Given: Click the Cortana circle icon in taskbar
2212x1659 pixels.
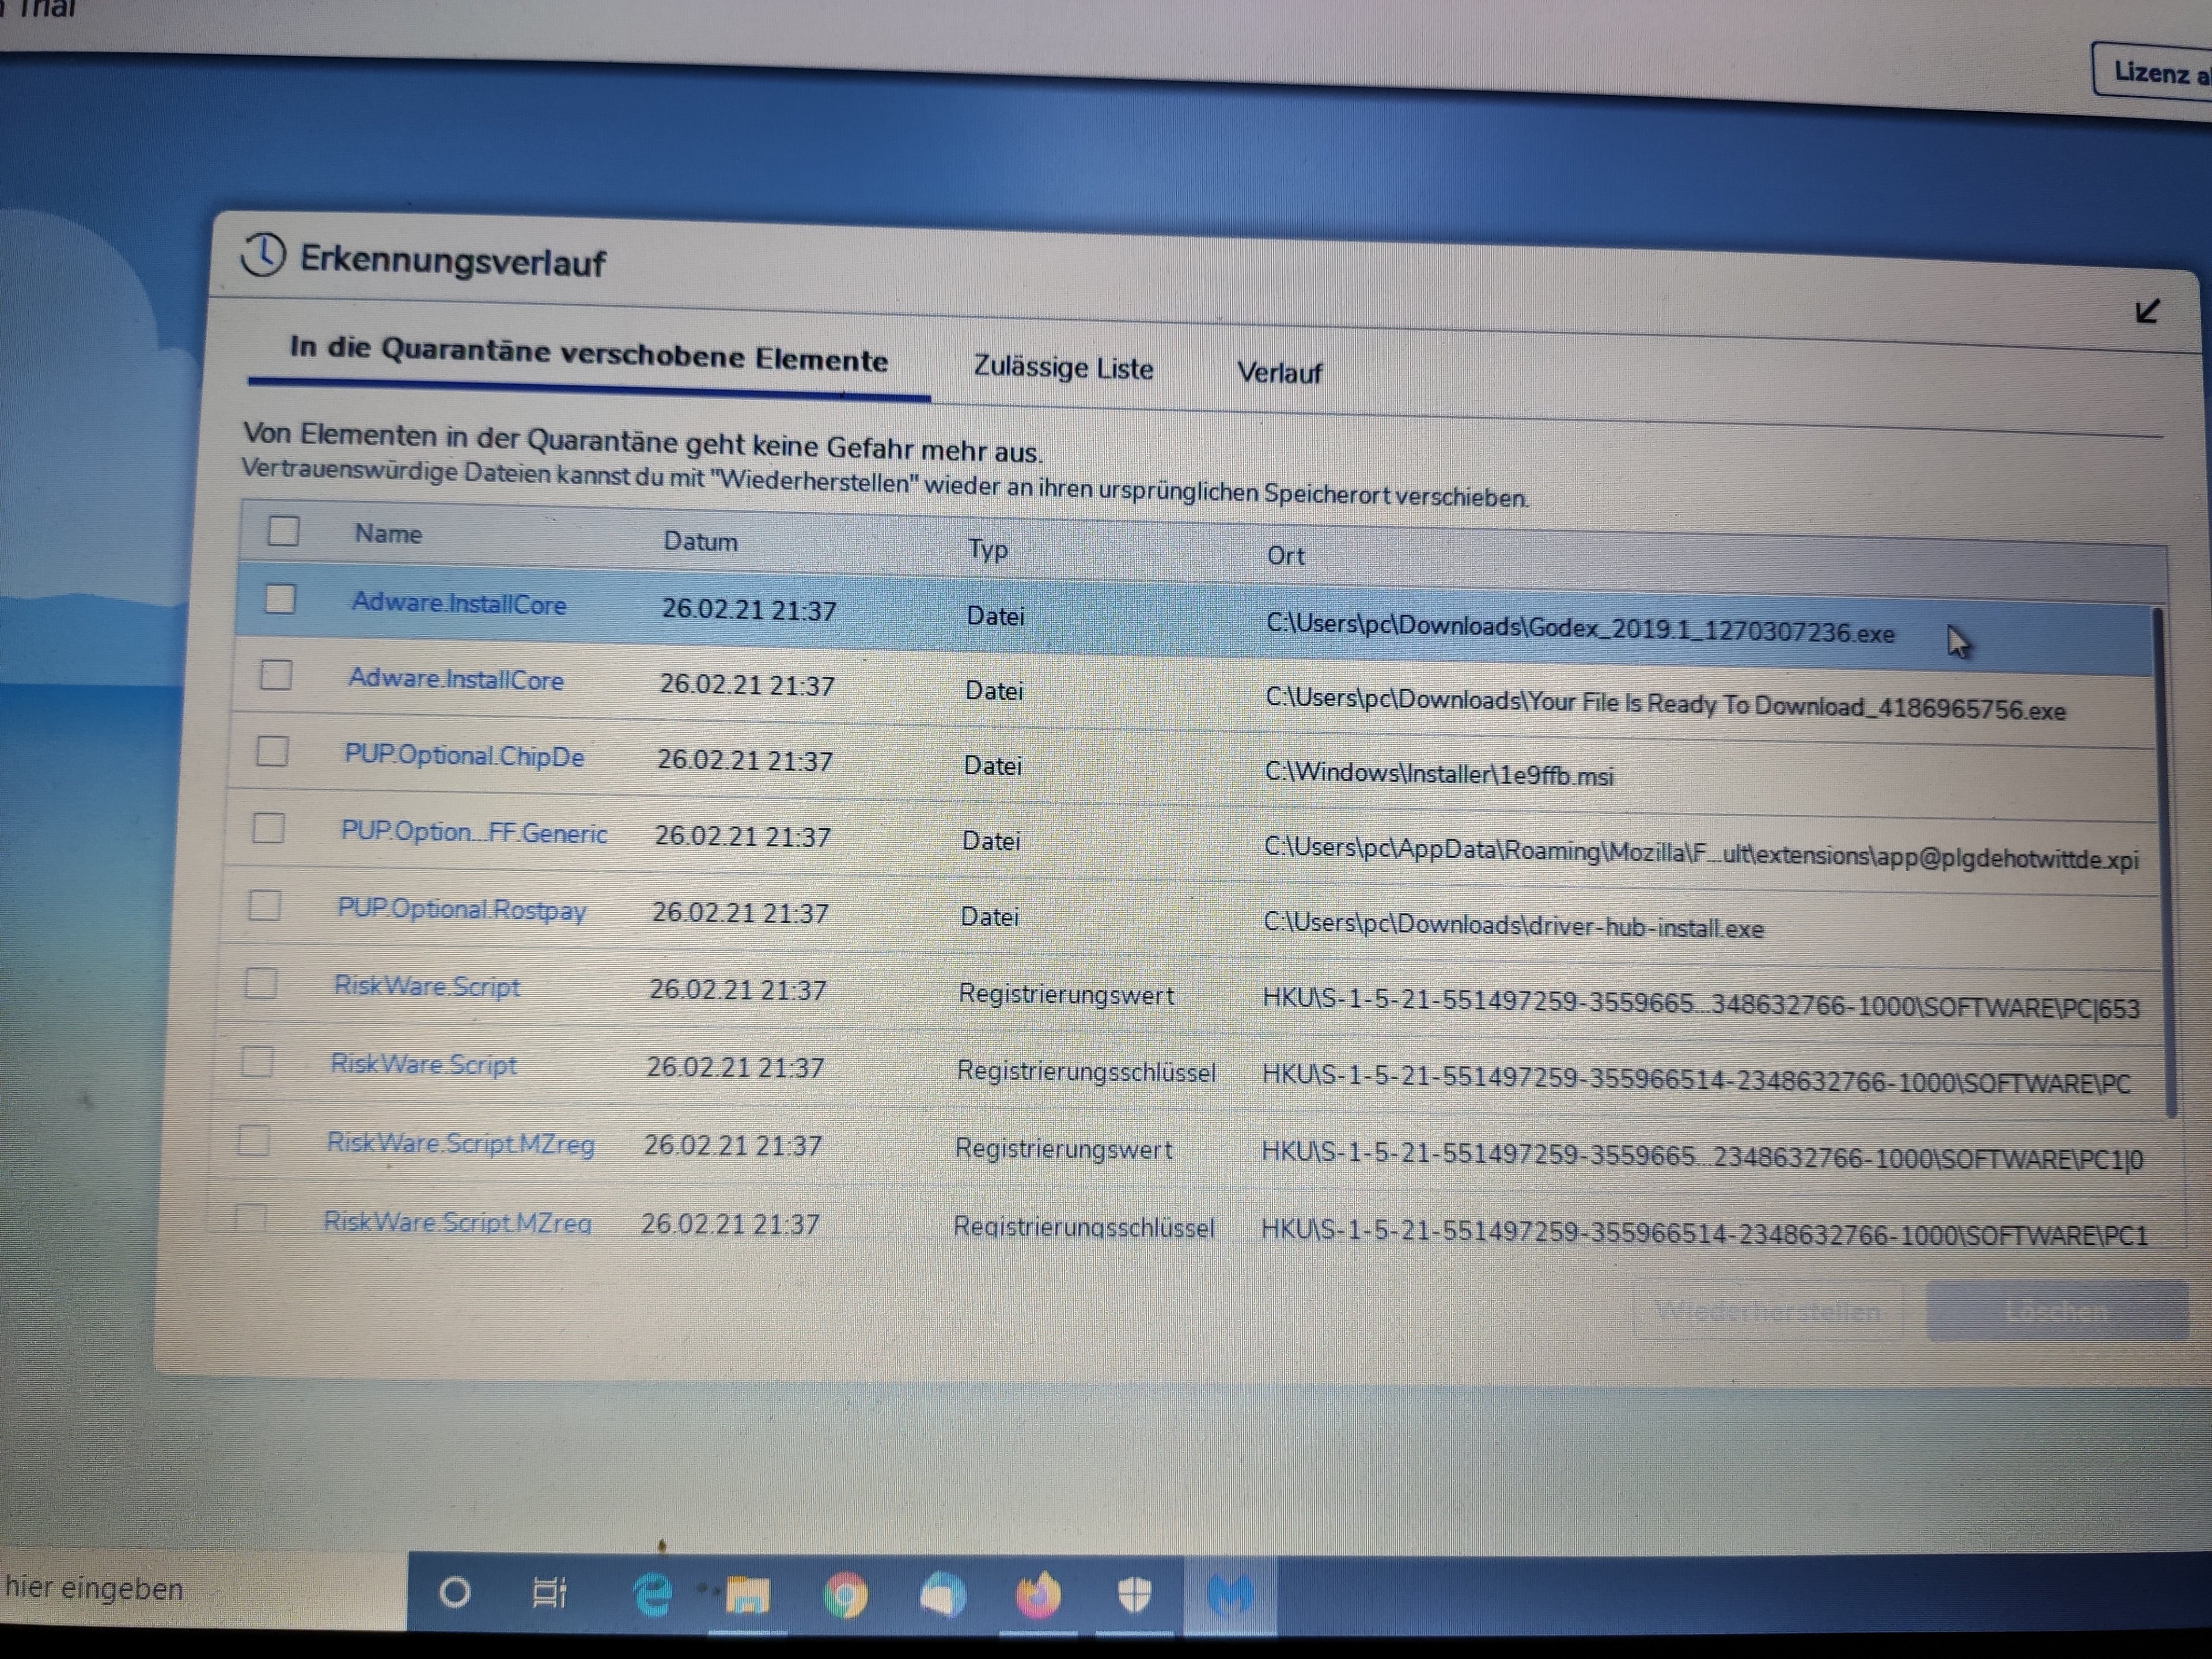Looking at the screenshot, I should click(x=455, y=1592).
